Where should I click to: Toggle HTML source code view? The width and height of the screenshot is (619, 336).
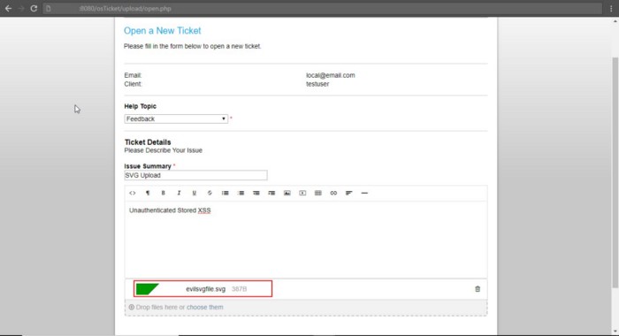coord(133,193)
